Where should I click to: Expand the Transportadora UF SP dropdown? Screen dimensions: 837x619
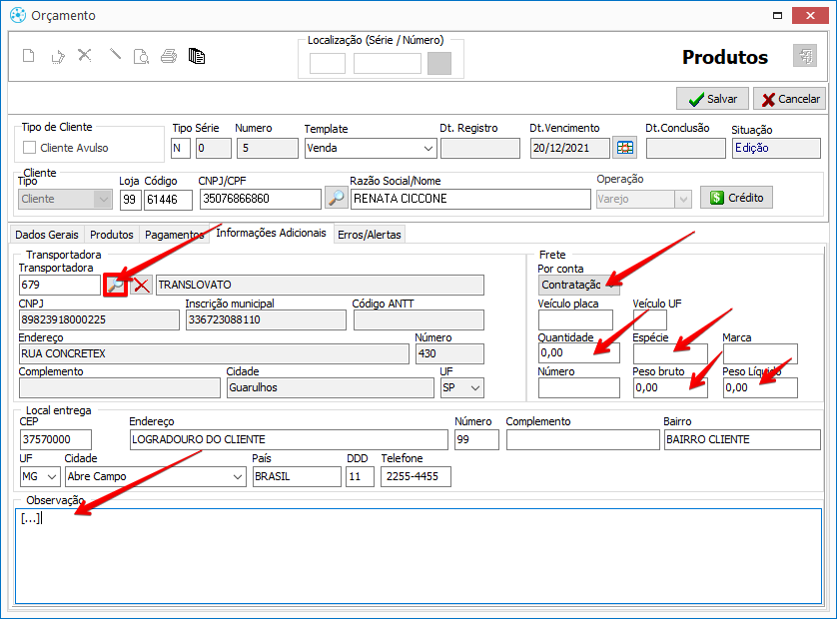pos(475,388)
